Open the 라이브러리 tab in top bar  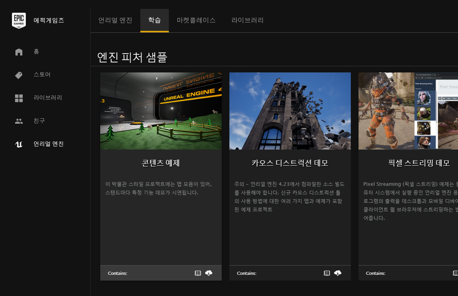pyautogui.click(x=248, y=20)
